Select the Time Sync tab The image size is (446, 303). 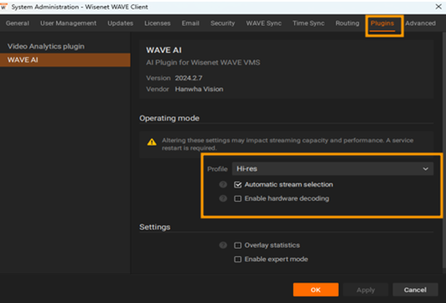pos(308,23)
